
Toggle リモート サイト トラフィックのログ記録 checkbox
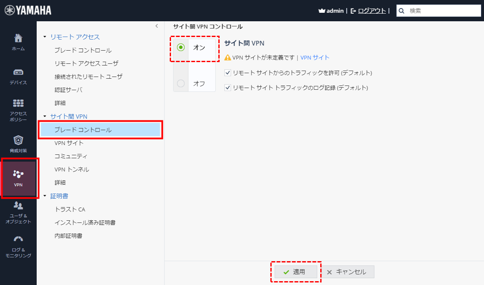coord(228,88)
